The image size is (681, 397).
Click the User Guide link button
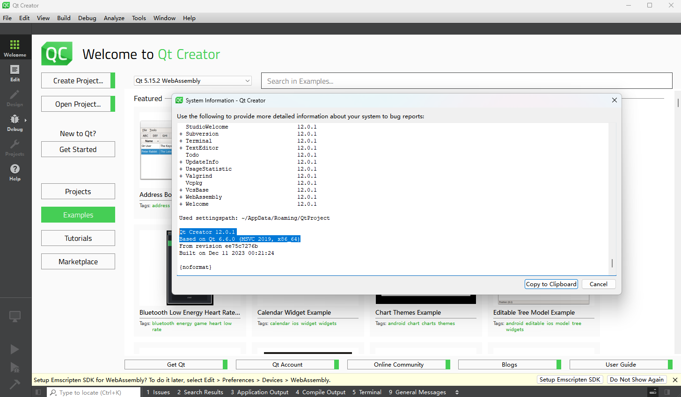(x=621, y=364)
